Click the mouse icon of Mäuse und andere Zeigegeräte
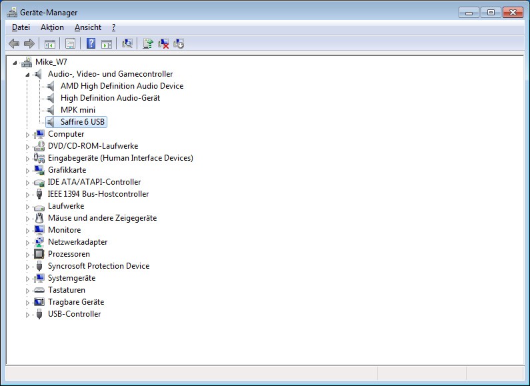 click(x=39, y=218)
